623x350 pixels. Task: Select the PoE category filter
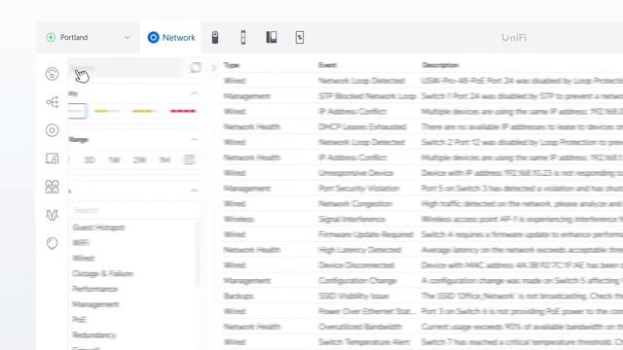click(79, 320)
